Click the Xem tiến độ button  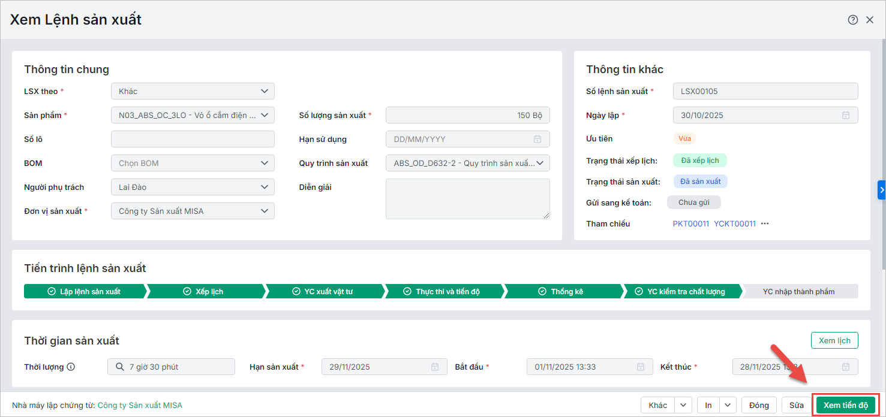(845, 406)
